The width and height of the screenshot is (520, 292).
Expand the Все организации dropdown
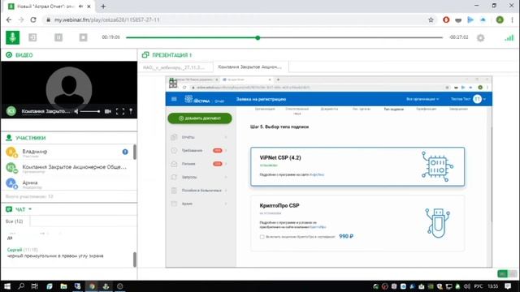[x=422, y=99]
